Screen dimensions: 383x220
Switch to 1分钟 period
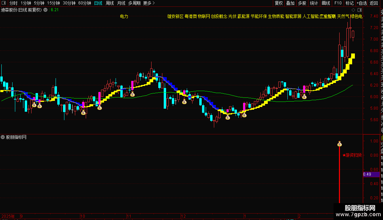(x=26, y=3)
